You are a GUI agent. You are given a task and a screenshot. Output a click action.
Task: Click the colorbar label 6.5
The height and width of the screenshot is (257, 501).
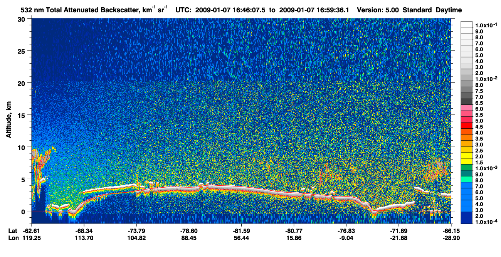[x=479, y=103]
